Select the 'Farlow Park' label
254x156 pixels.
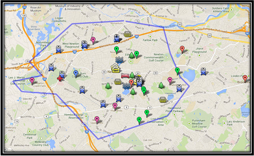tap(150, 40)
